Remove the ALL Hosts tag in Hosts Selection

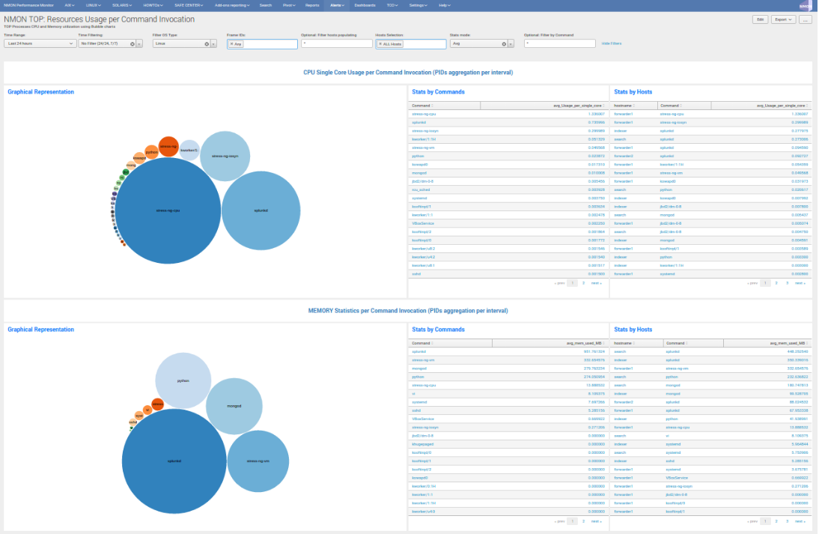380,44
